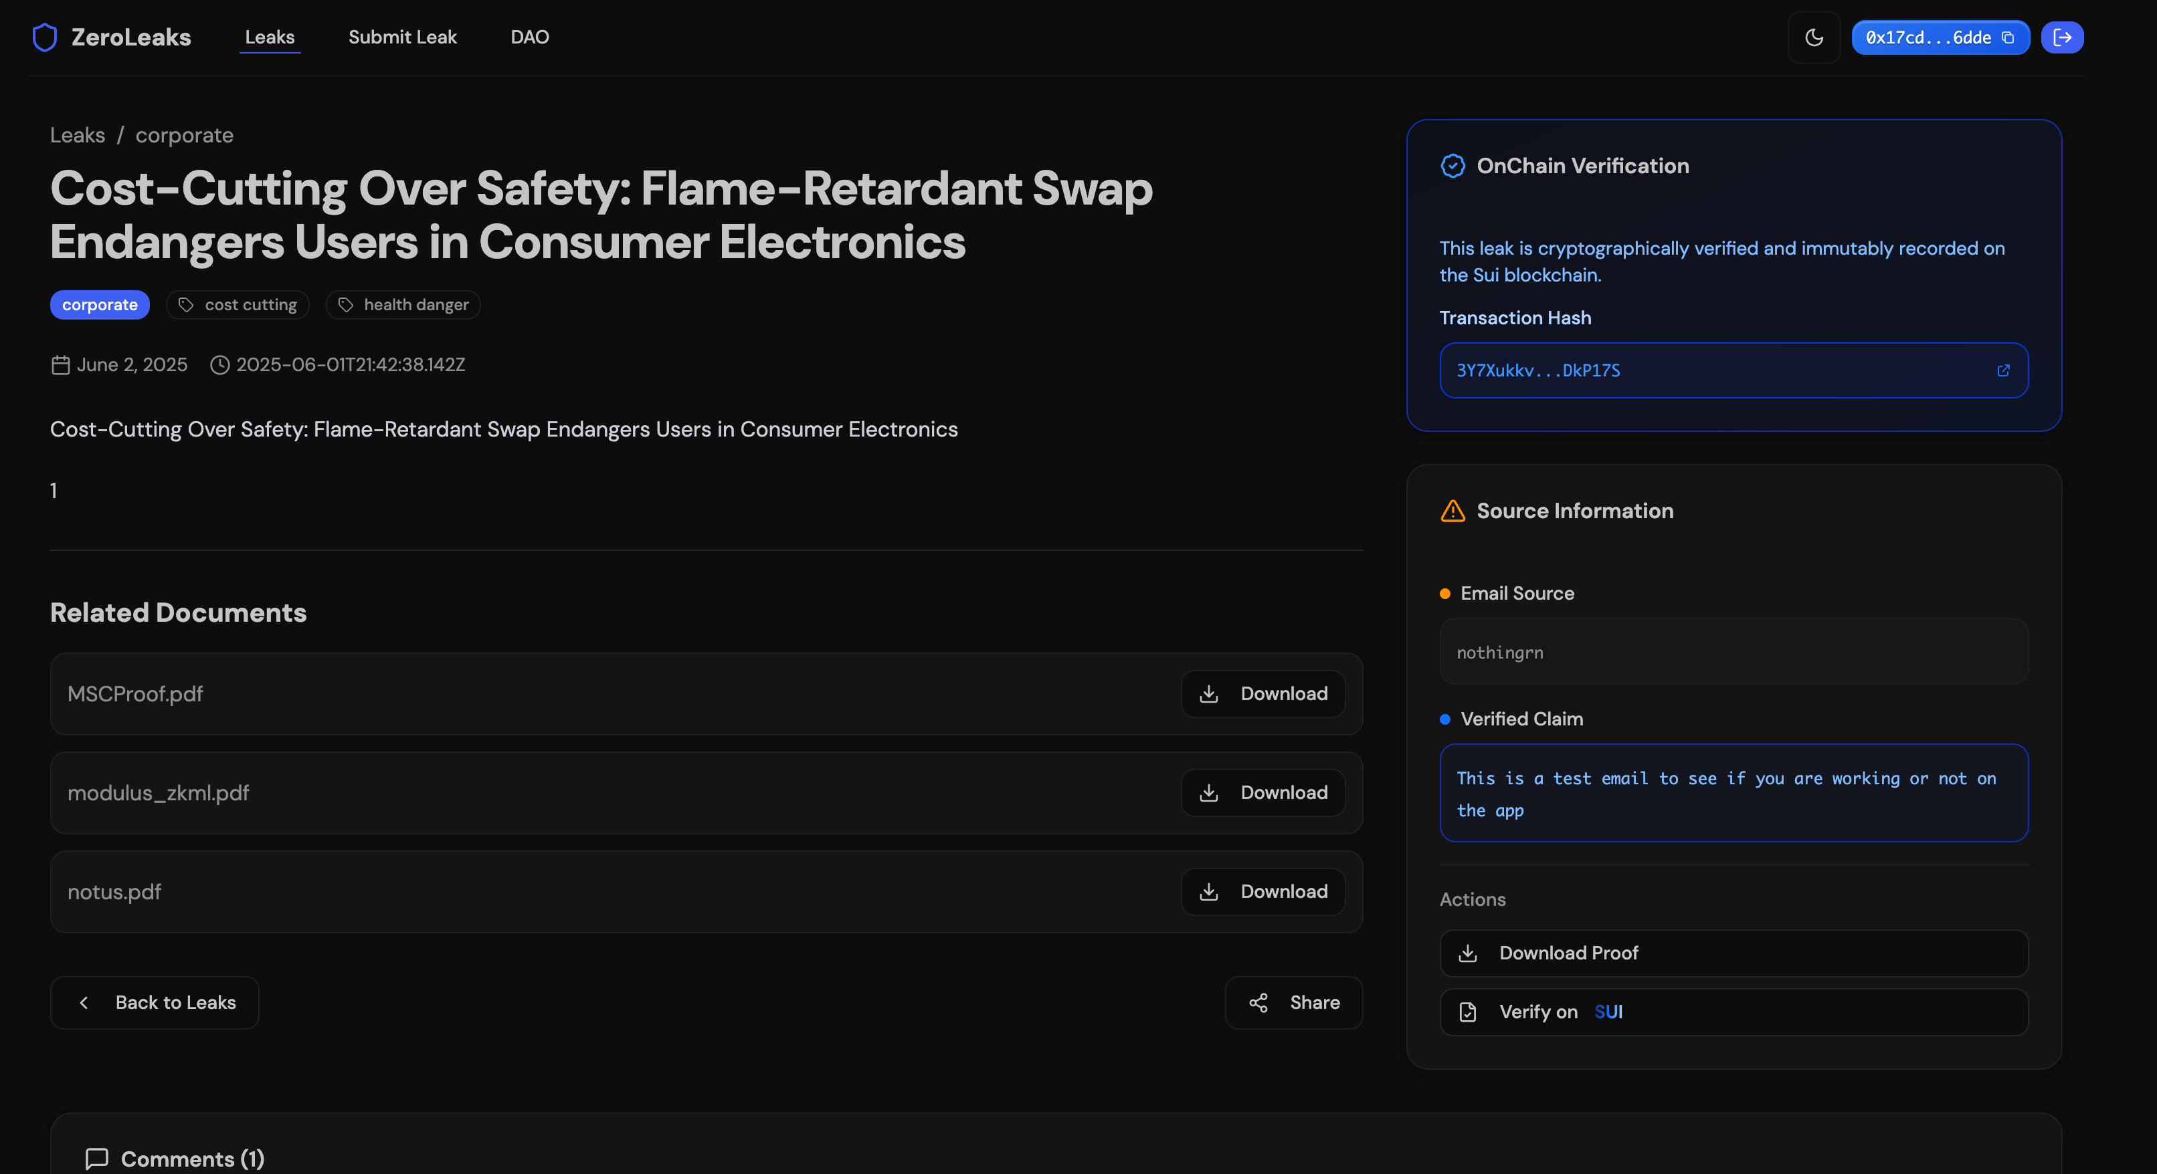The width and height of the screenshot is (2157, 1174).
Task: Select the Leaks navigation tab
Action: pos(270,37)
